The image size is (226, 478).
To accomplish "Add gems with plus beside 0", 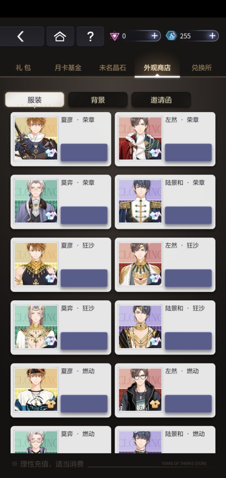I will (x=154, y=36).
